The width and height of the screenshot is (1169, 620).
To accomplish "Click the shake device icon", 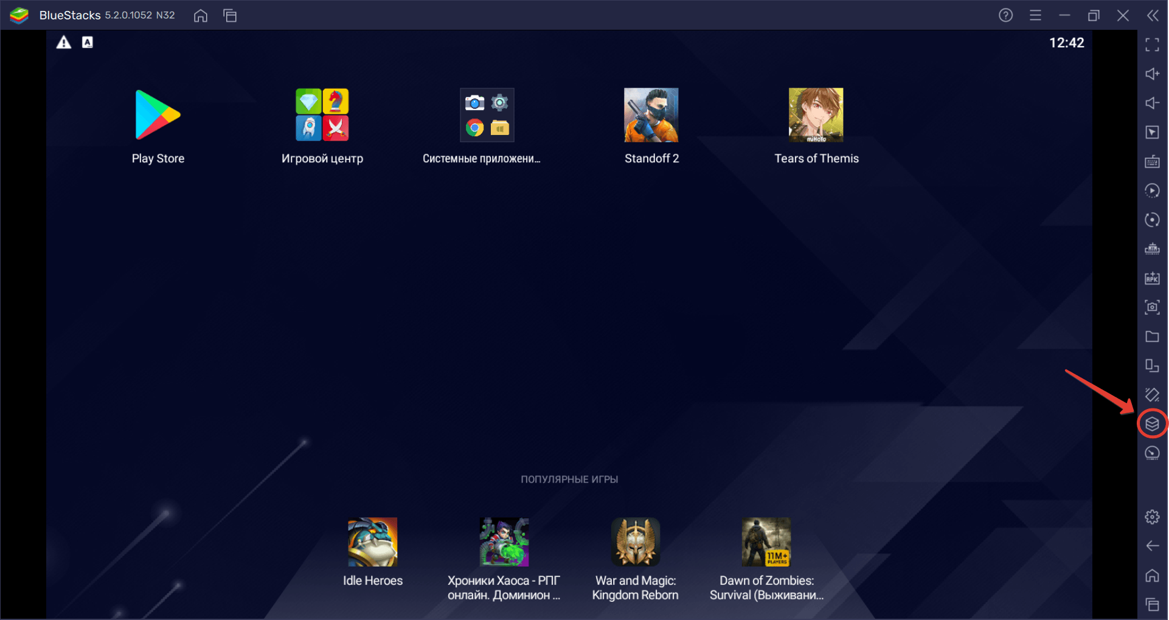I will (1152, 394).
